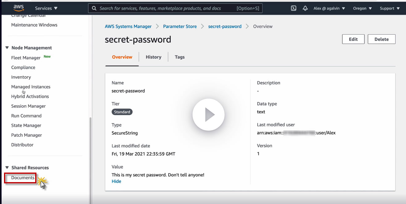Open the Alex @ agalvin account menu
This screenshot has height=204, width=406.
pyautogui.click(x=329, y=8)
